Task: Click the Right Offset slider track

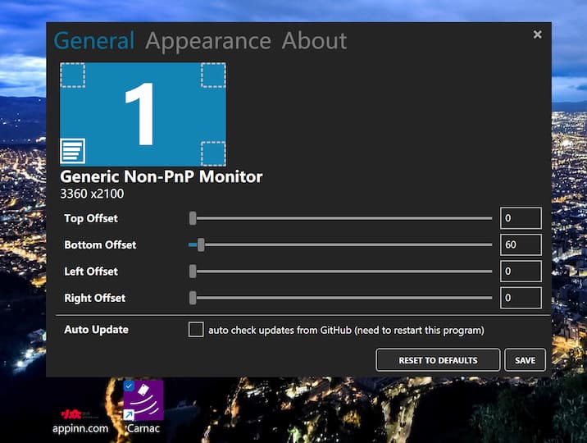Action: (x=344, y=298)
